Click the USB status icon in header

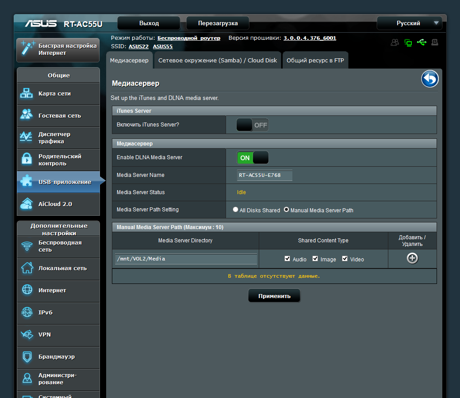[x=422, y=42]
